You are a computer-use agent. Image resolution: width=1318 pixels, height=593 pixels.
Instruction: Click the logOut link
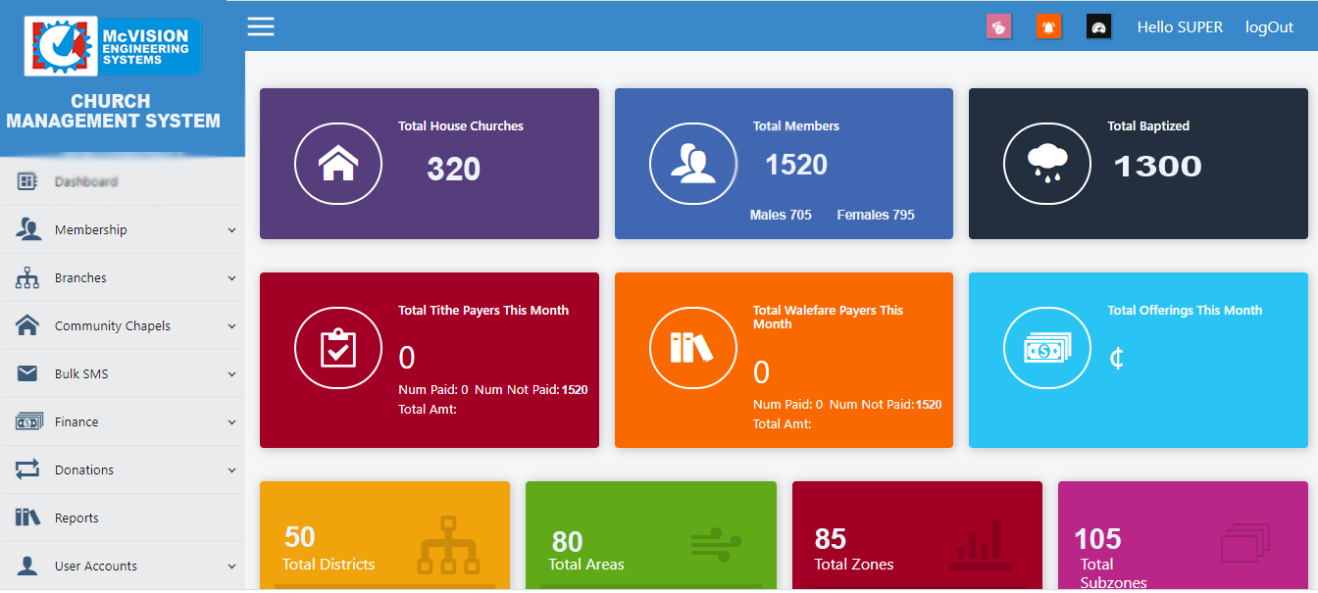click(1269, 27)
